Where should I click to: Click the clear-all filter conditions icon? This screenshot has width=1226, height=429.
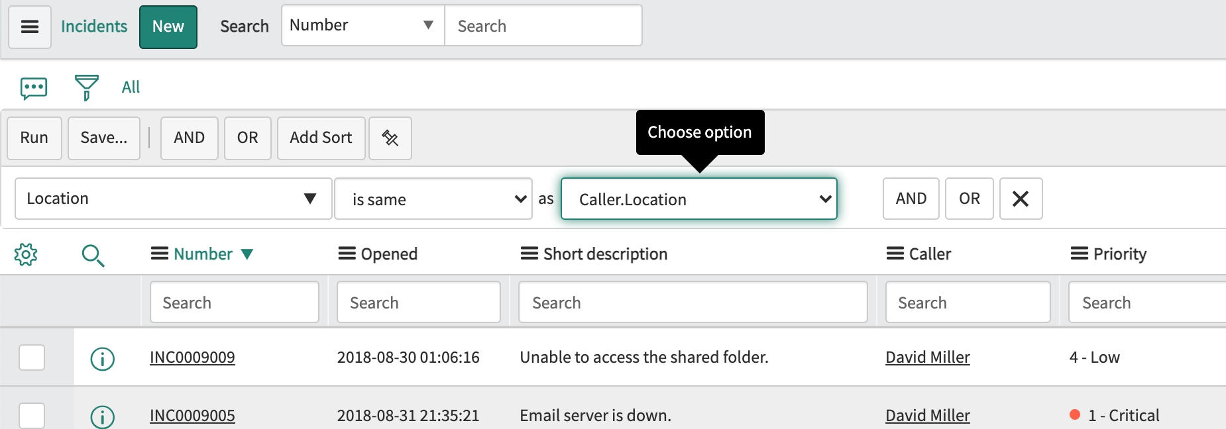[390, 138]
